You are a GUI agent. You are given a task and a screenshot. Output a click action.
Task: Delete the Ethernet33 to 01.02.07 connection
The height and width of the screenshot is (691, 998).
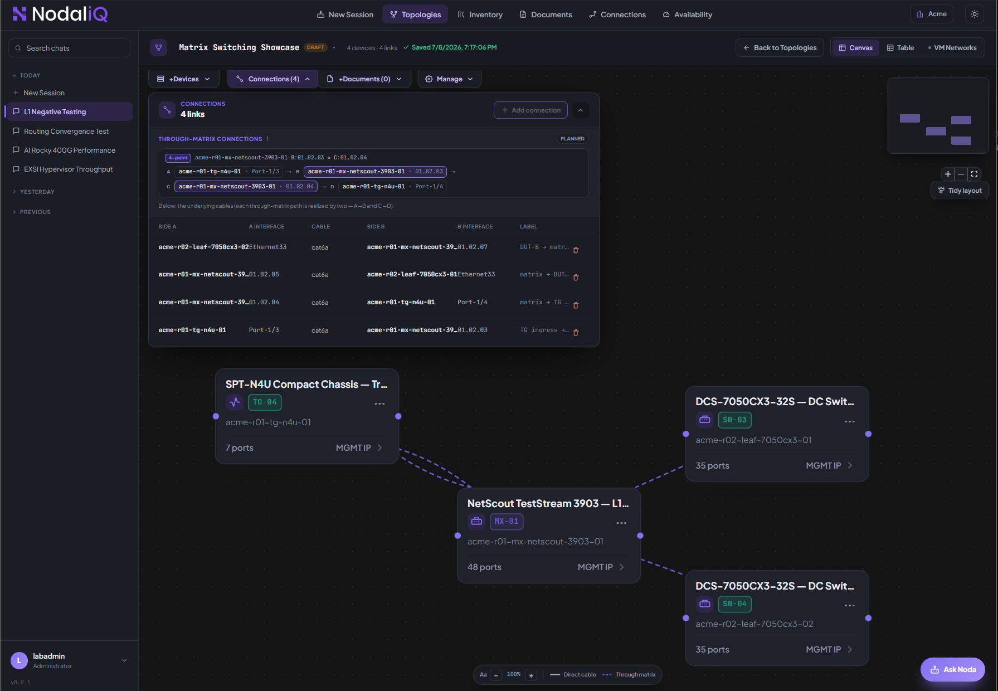point(576,250)
